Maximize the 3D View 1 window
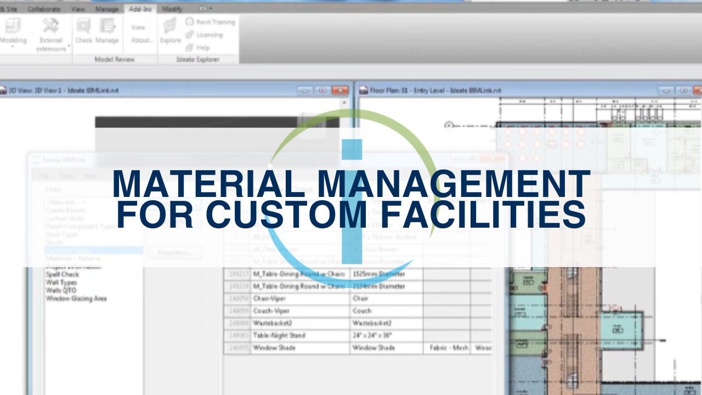The width and height of the screenshot is (702, 395). (x=322, y=91)
